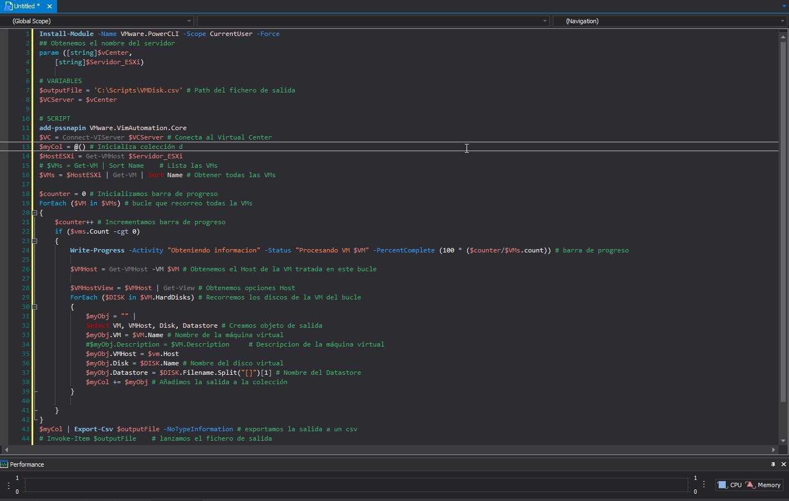
Task: Select the Untitled * document tab
Action: pyautogui.click(x=28, y=6)
